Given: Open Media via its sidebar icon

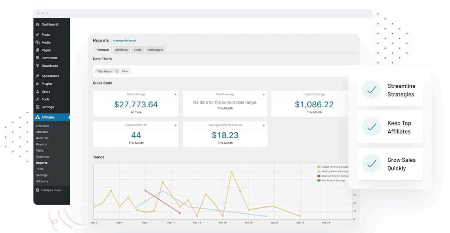Looking at the screenshot, I should click(x=38, y=42).
